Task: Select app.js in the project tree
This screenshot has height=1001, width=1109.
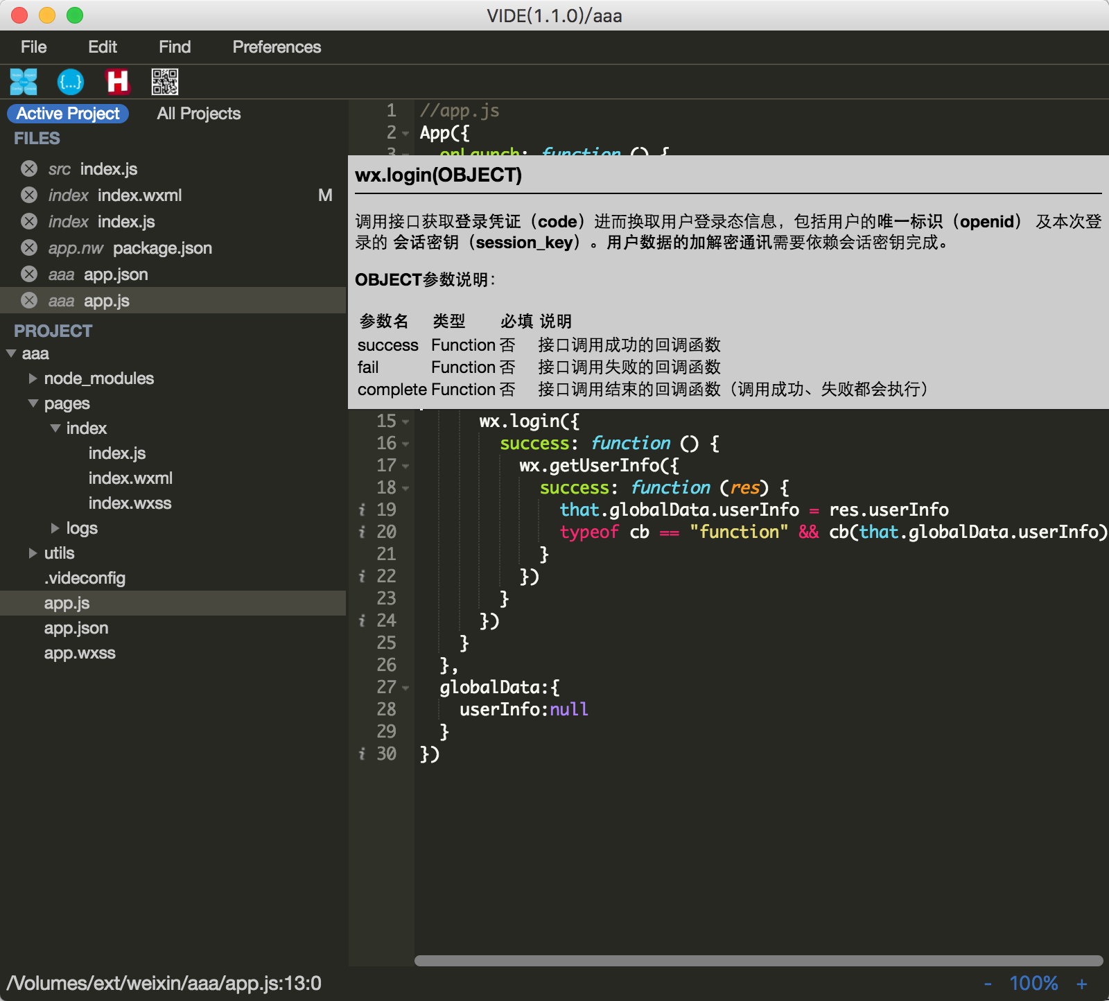Action: point(67,603)
